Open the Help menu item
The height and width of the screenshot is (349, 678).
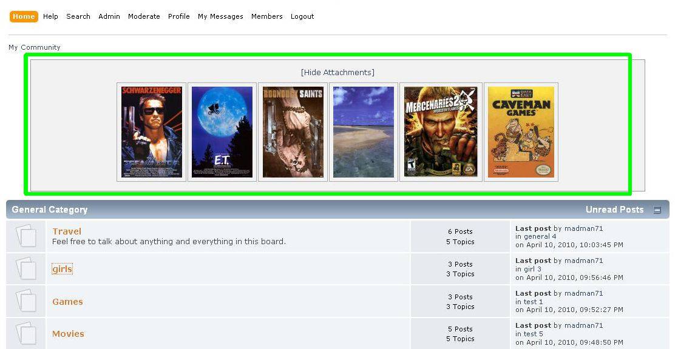pos(50,16)
